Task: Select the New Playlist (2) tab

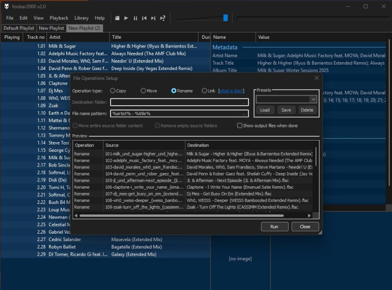Action: pos(84,28)
